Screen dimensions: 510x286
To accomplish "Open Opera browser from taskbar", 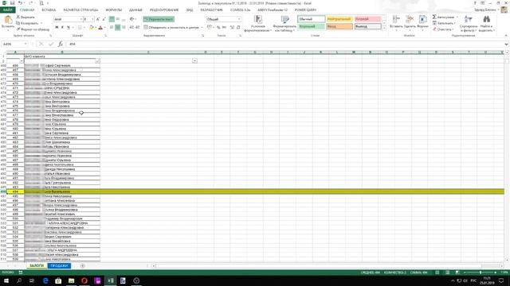I will (x=84, y=280).
